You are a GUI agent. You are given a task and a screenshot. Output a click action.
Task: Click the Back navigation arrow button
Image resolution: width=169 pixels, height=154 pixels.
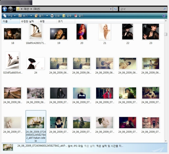(5, 9)
